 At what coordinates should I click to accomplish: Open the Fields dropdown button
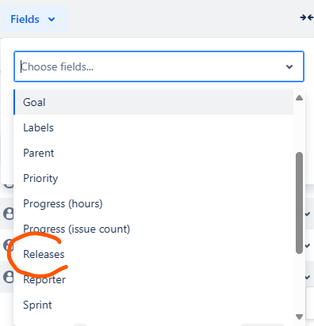point(34,19)
